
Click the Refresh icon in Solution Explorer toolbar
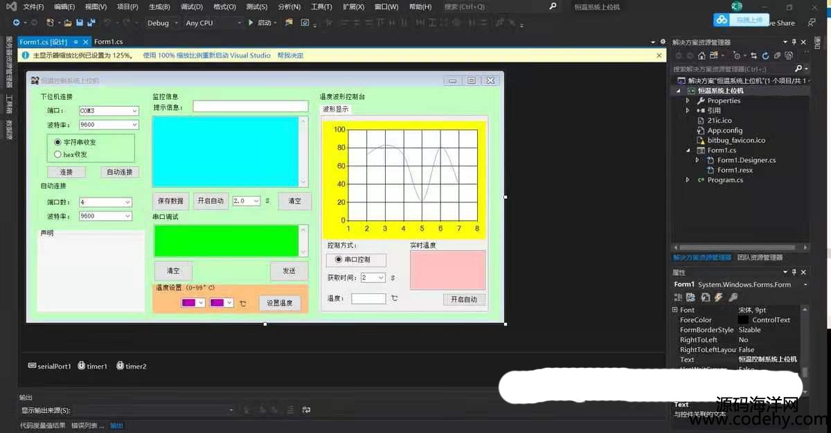[x=765, y=55]
